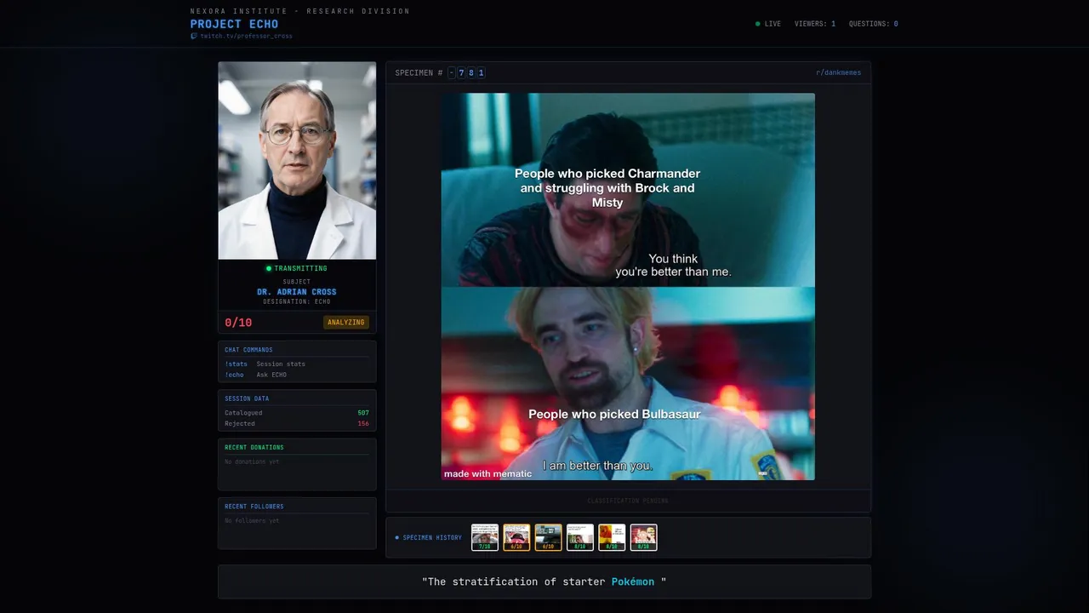Click the CHAT COMMANDS panel header
This screenshot has width=1089, height=613.
tap(248, 350)
